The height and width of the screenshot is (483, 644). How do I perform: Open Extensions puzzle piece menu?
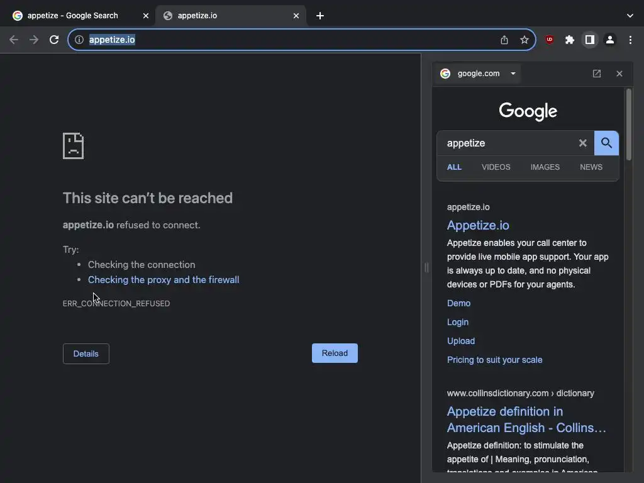(x=569, y=40)
